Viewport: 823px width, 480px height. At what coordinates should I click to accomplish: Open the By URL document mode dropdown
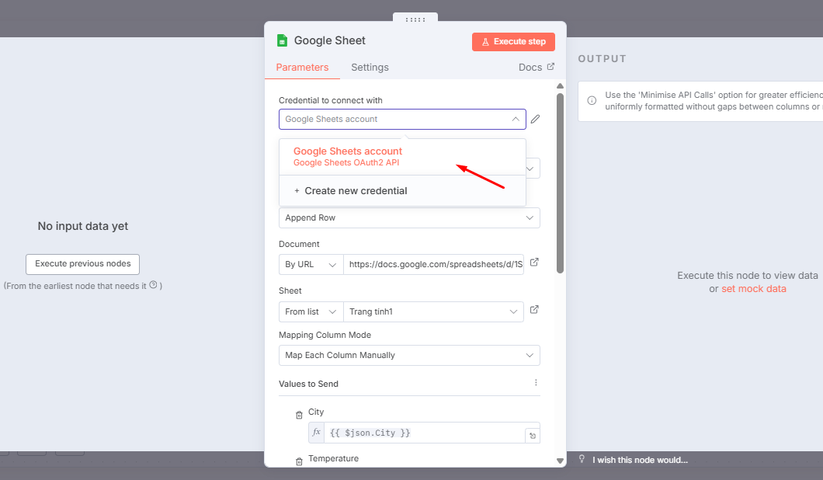tap(311, 265)
